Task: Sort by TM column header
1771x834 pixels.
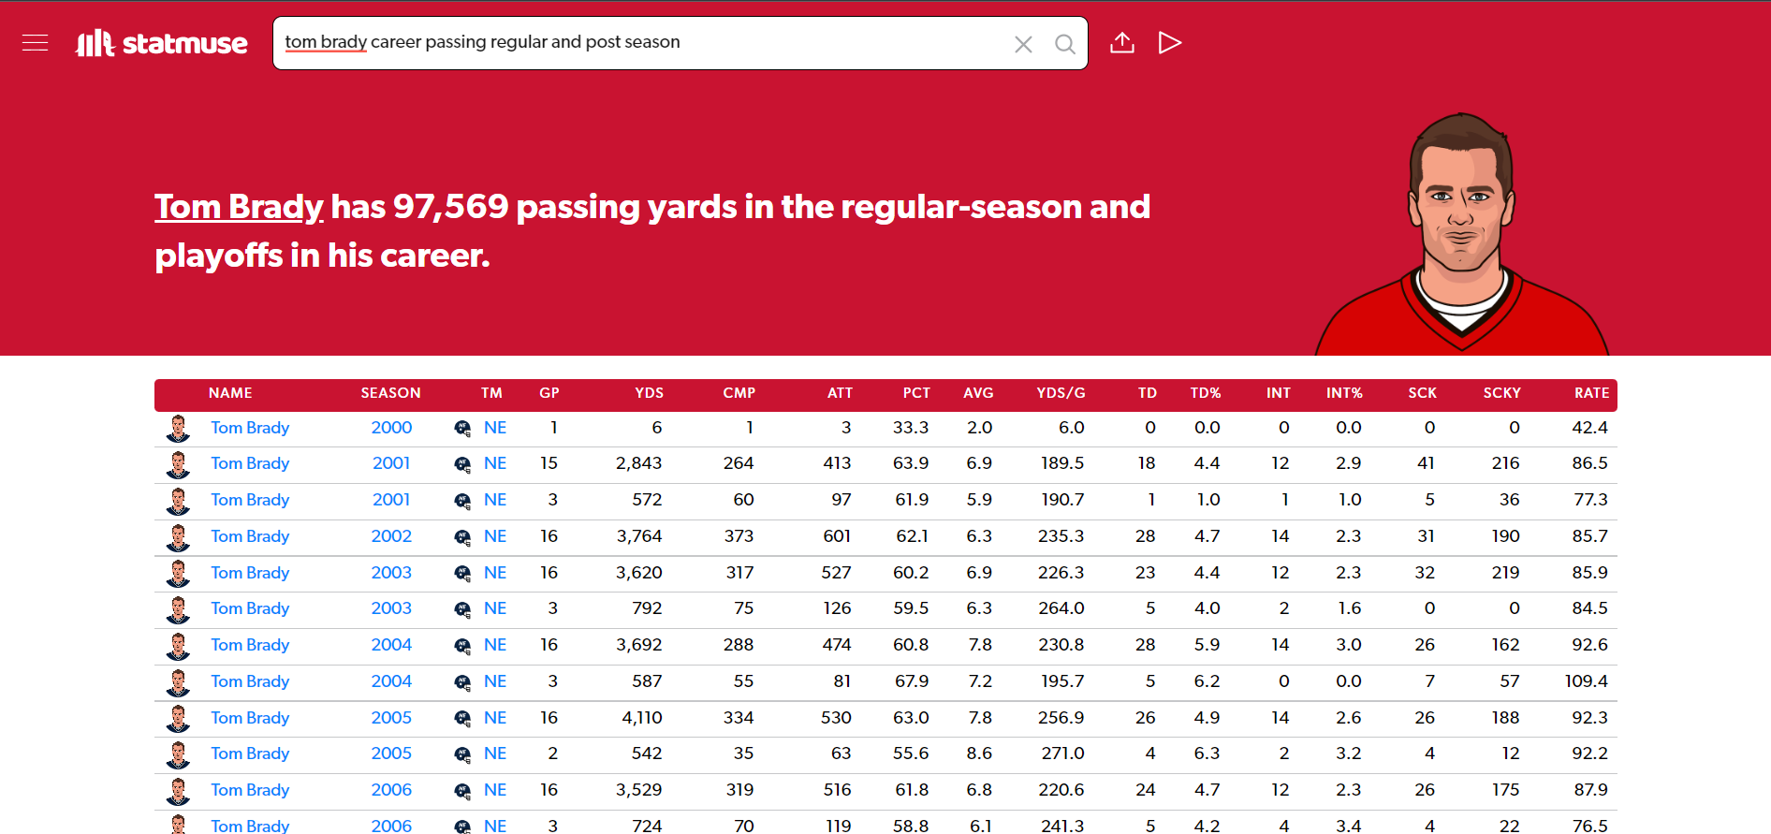Action: 491,393
